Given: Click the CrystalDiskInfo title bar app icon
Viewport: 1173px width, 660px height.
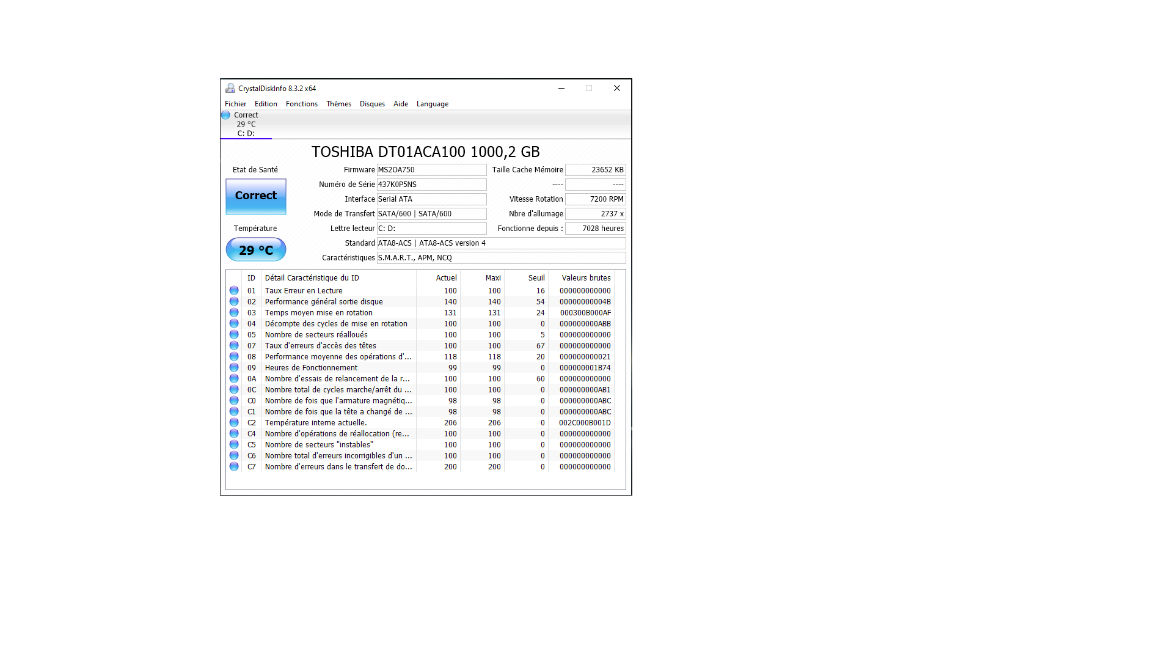Looking at the screenshot, I should 230,89.
